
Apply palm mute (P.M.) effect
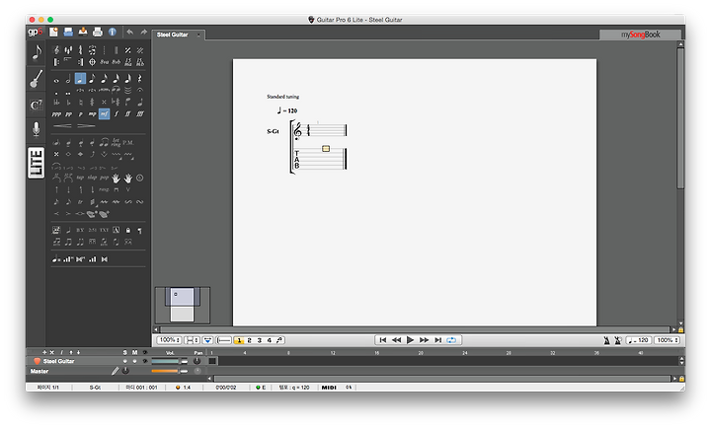pyautogui.click(x=127, y=142)
